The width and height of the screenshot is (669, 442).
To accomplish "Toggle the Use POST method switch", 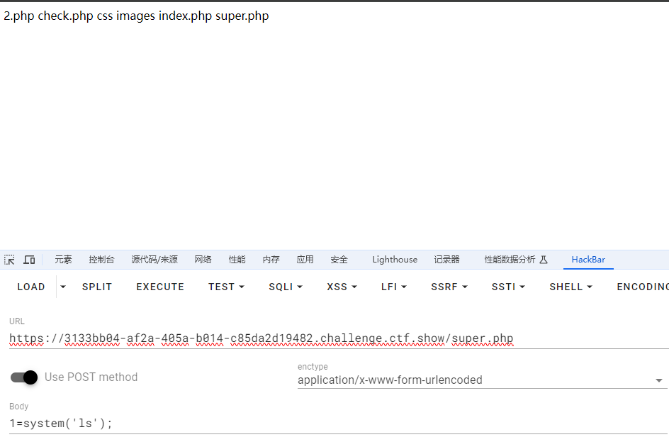I will pos(24,377).
